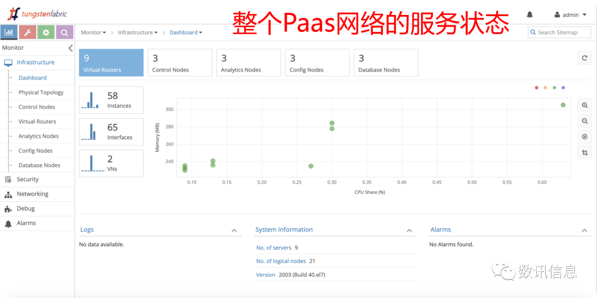
Task: Activate the chart crop selection tool
Action: point(585,153)
